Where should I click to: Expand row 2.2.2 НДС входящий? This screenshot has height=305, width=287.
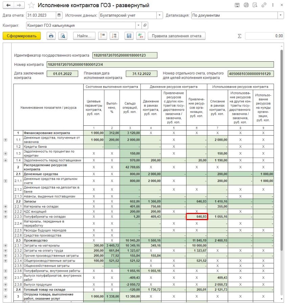(x=5, y=211)
